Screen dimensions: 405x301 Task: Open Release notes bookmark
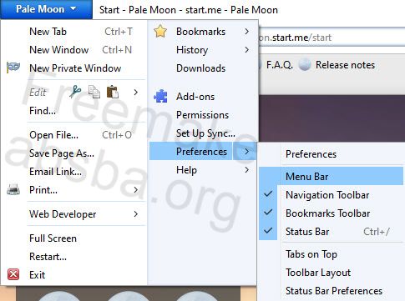[345, 65]
